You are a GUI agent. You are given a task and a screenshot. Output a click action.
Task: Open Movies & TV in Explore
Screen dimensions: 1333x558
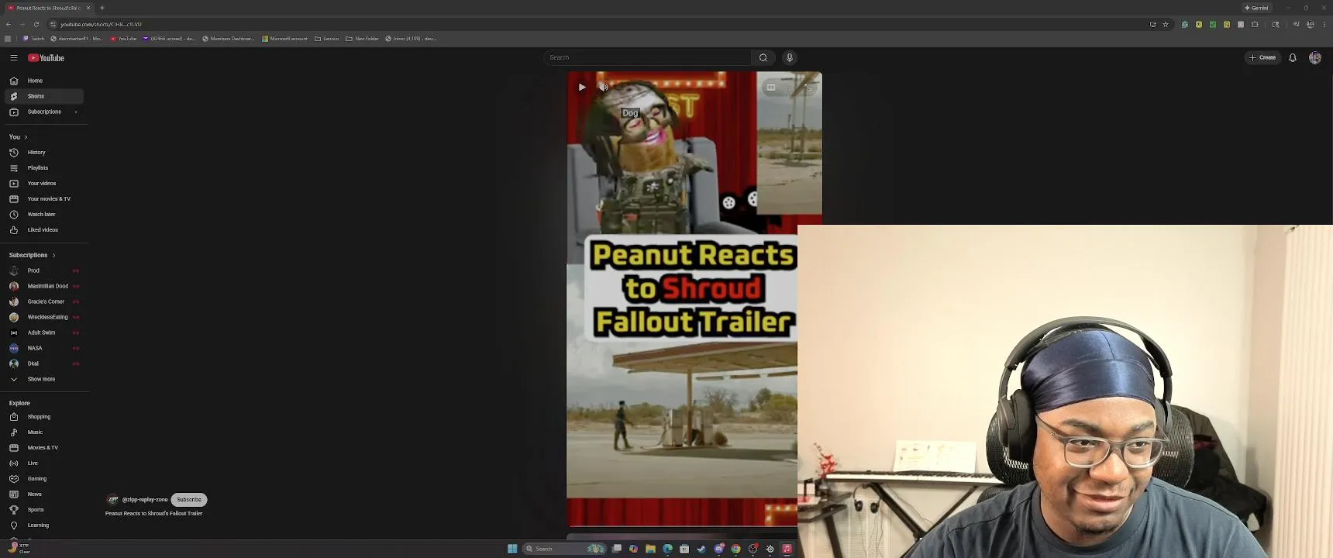[44, 448]
